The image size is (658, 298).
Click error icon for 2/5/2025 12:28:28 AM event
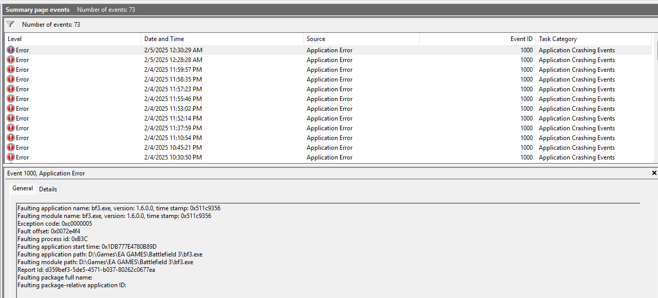click(11, 60)
